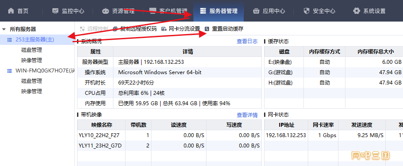Click the shield icon beside 安全中心
This screenshot has height=166, width=403.
pos(306,11)
